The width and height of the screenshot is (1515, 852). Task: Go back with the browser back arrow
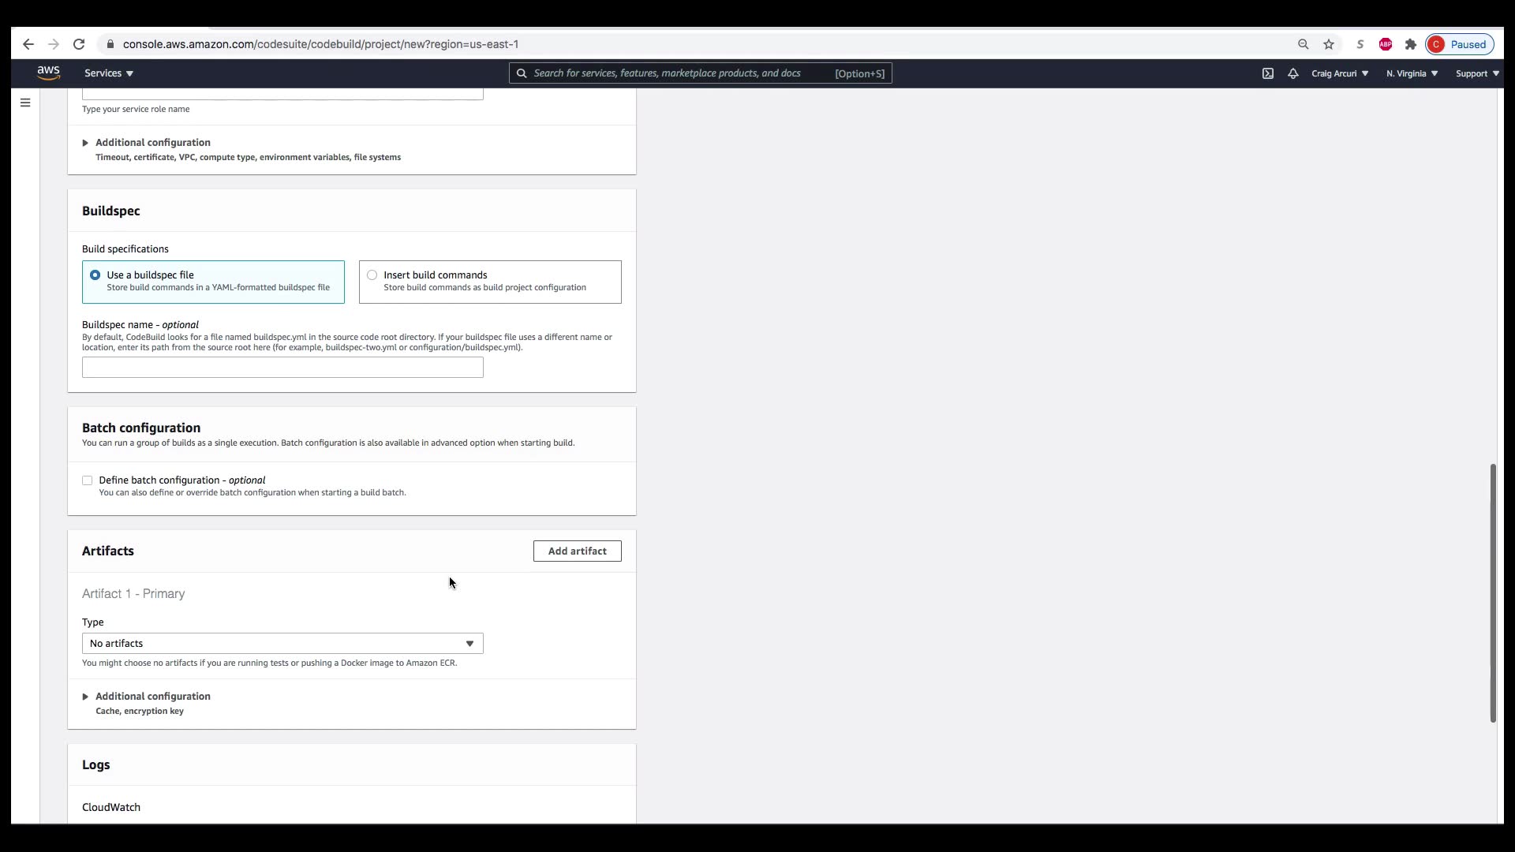coord(28,44)
